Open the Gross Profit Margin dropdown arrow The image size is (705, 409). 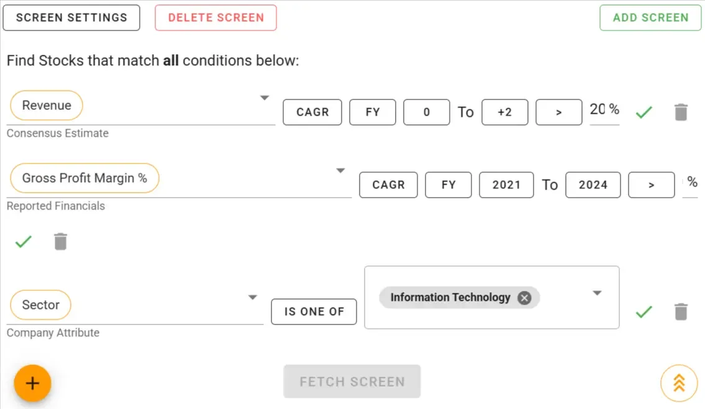tap(340, 170)
